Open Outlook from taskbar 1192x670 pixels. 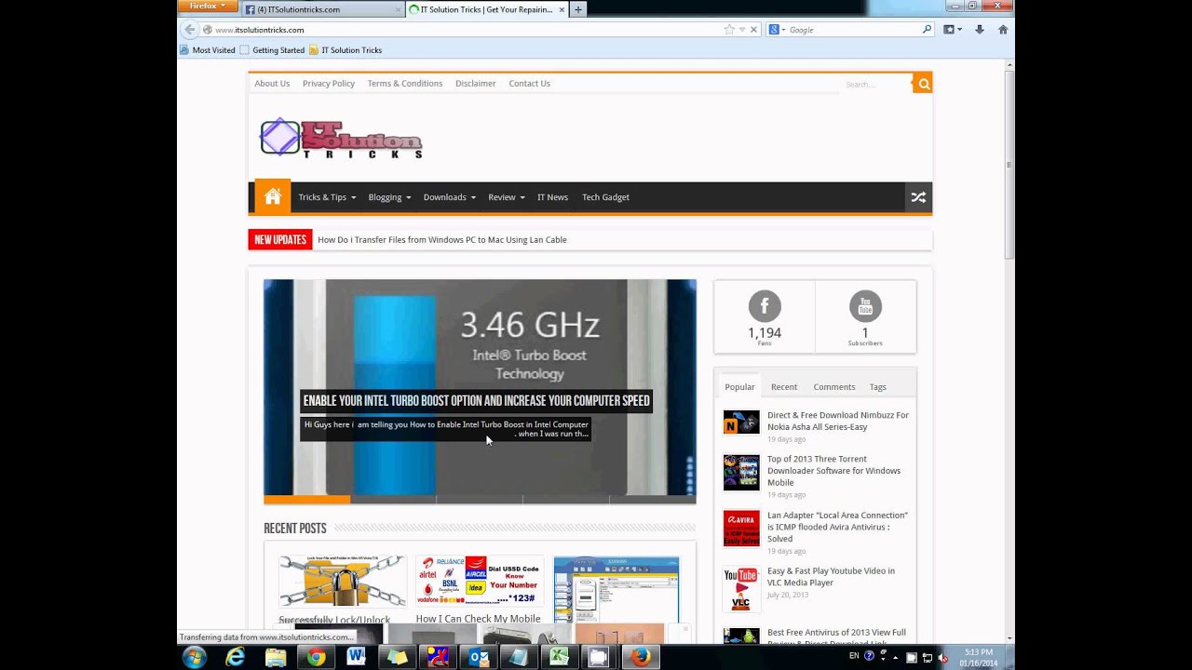tap(479, 657)
